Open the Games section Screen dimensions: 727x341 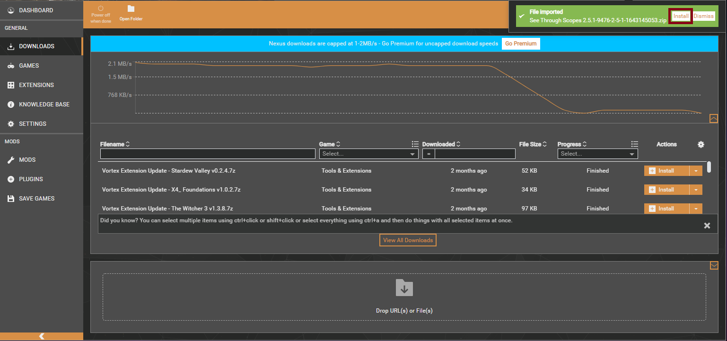tap(41, 66)
